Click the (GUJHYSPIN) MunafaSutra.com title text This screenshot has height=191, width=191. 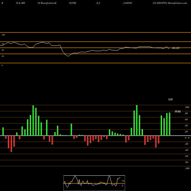point(170,3)
